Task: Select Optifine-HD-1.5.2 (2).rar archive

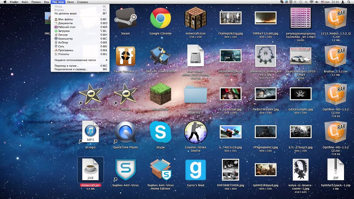Action: point(335,132)
